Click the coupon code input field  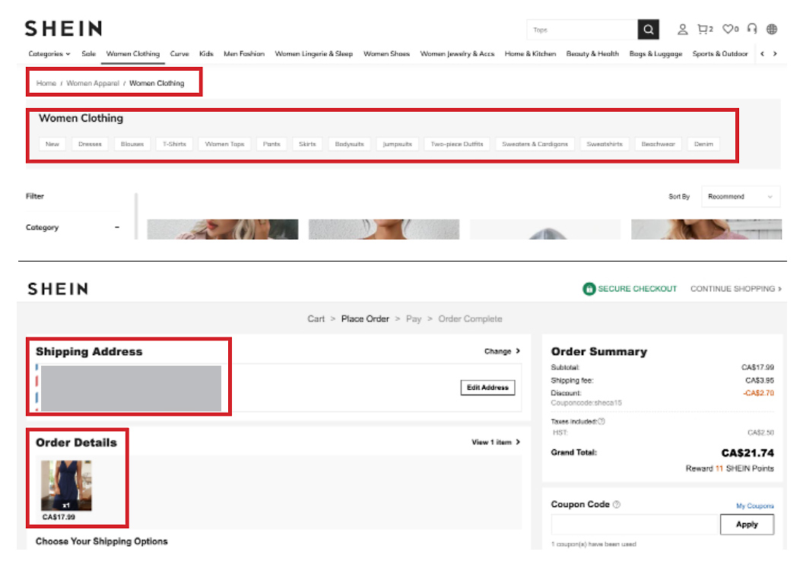[x=635, y=525]
